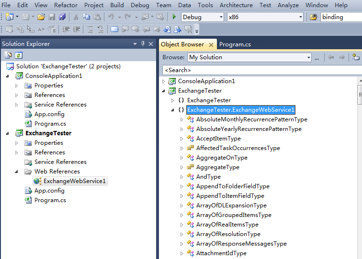Image resolution: width=362 pixels, height=259 pixels.
Task: Close the Object Browser tab
Action: tap(211, 45)
